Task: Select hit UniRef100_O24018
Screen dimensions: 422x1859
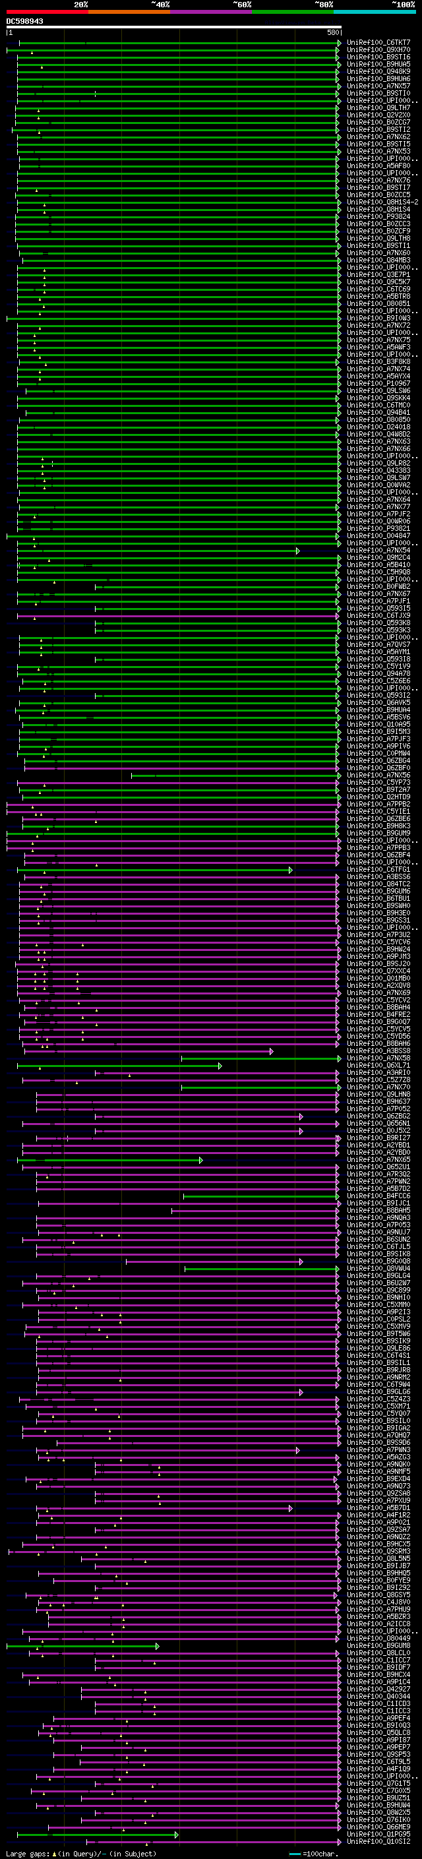Action: click(x=378, y=428)
